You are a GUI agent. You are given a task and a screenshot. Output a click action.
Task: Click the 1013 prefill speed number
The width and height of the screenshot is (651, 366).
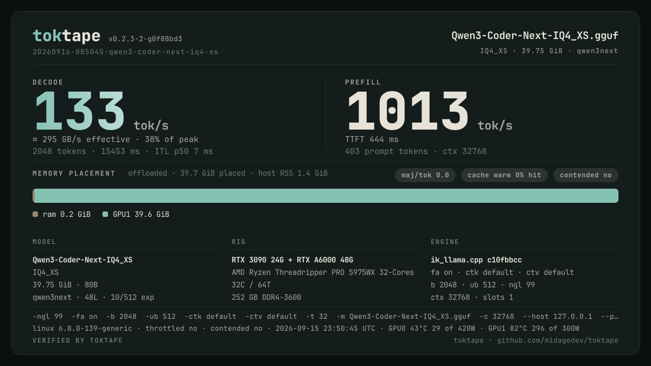pos(407,112)
